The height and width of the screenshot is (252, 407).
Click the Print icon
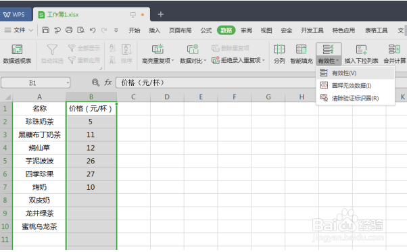(x=69, y=30)
